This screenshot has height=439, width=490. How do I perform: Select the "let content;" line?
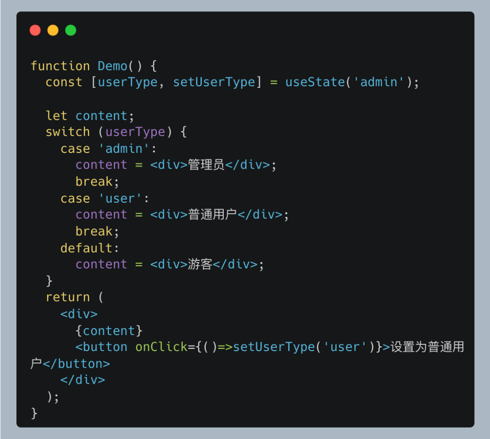coord(90,116)
